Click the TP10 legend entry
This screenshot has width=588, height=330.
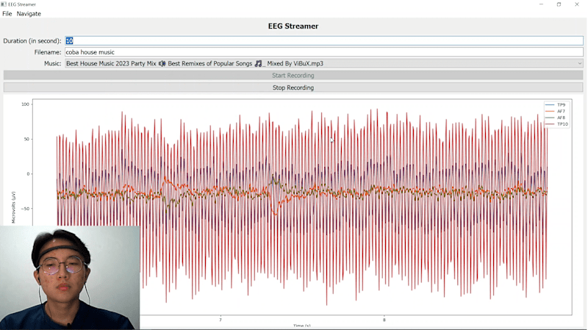click(557, 124)
